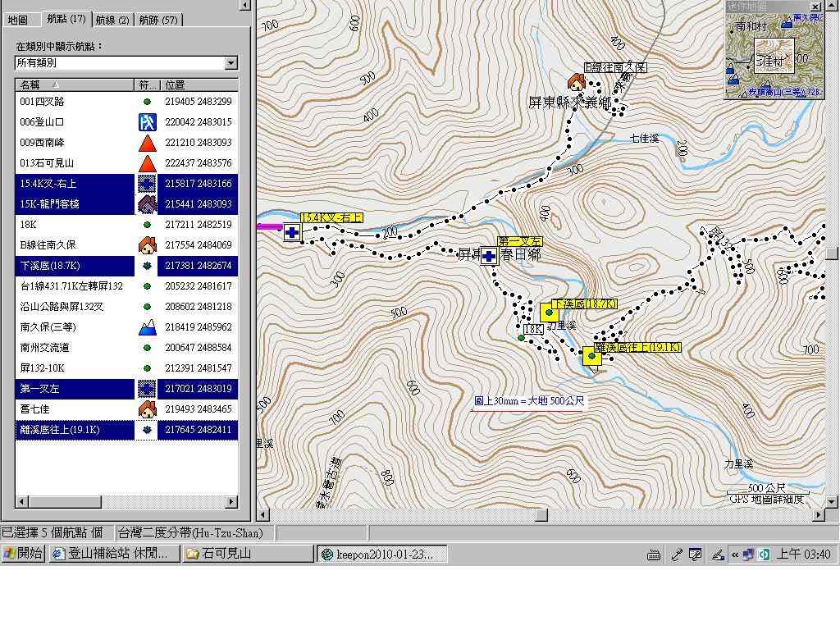
Task: Open the 航線 (2) tab
Action: coord(112,19)
